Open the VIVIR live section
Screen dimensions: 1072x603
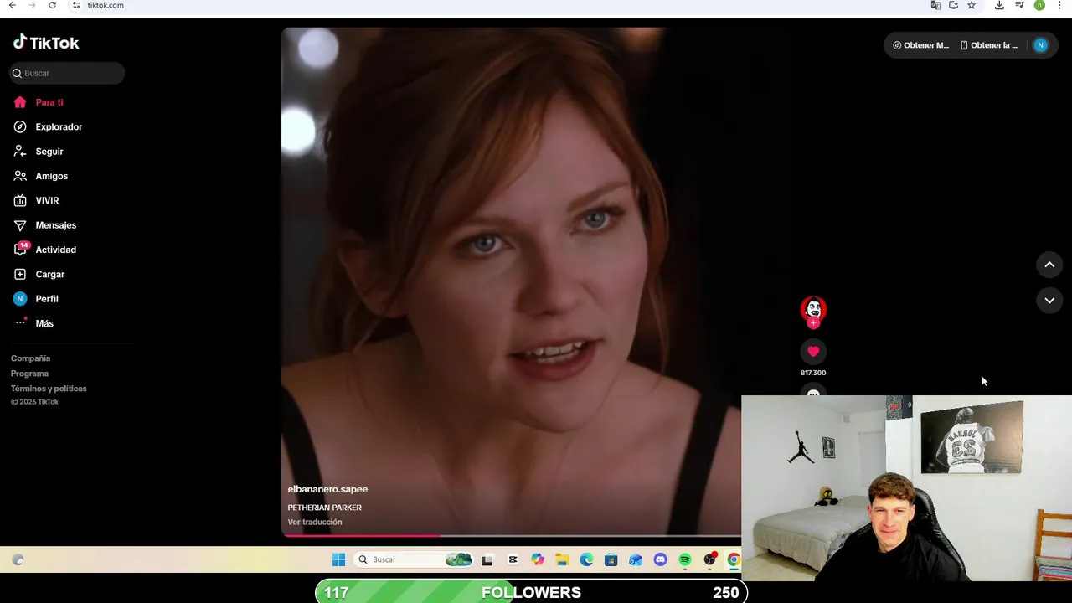point(47,200)
